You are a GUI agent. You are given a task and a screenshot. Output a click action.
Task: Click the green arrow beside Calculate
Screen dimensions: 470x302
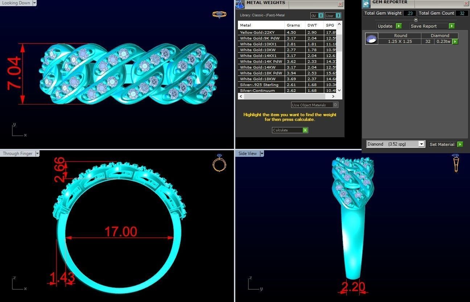tap(305, 130)
